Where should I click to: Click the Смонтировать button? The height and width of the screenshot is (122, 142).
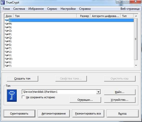pyautogui.click(x=19, y=113)
